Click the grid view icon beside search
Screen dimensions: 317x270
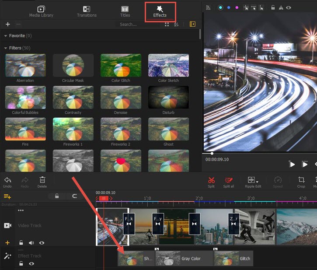167,25
